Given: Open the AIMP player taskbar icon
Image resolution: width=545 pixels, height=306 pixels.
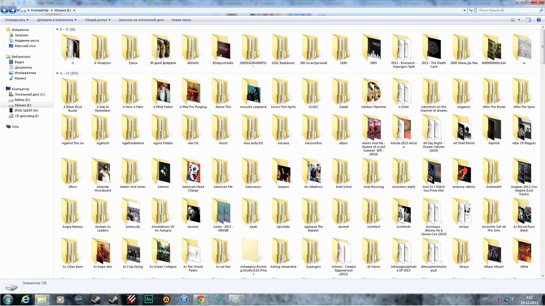Looking at the screenshot, I should tap(166, 299).
